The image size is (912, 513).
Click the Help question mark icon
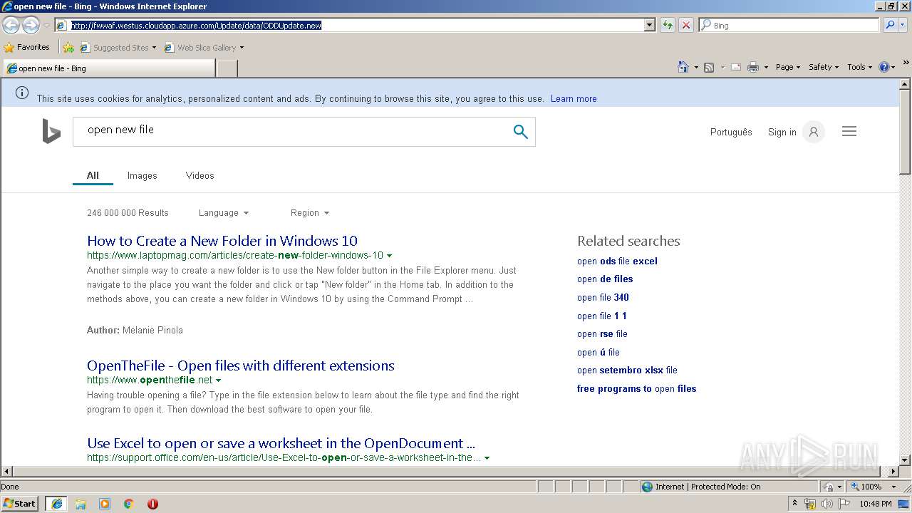point(884,67)
